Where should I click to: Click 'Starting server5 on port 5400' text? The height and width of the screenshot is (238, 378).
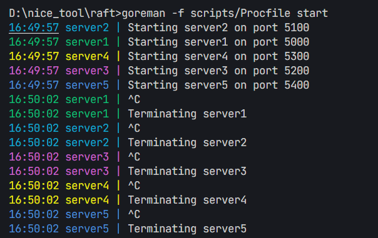point(218,85)
